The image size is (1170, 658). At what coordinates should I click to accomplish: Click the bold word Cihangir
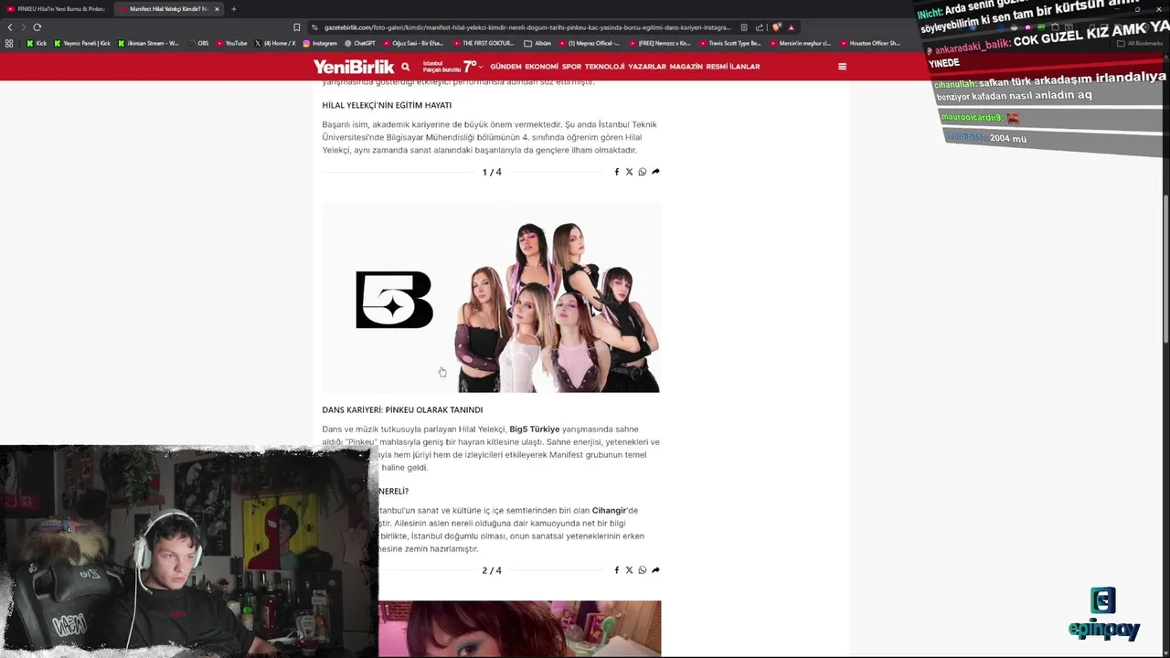[609, 510]
